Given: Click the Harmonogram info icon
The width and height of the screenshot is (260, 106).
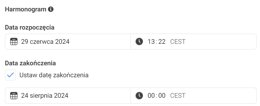Looking at the screenshot, I should (x=51, y=9).
